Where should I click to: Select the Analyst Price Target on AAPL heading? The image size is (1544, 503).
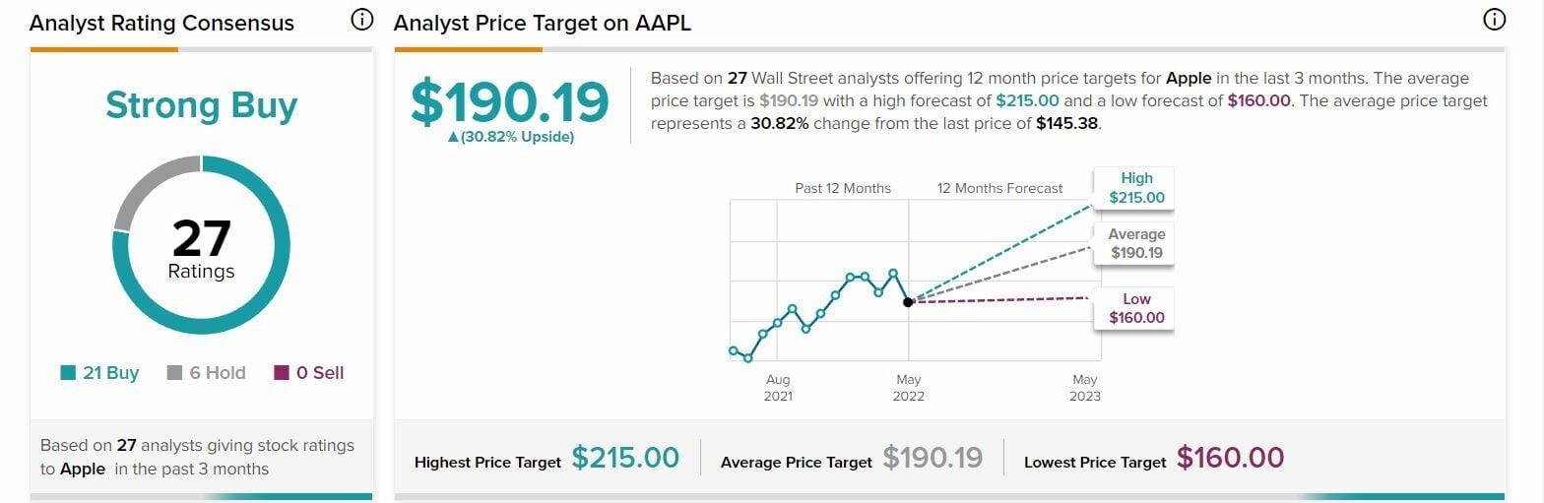[542, 23]
